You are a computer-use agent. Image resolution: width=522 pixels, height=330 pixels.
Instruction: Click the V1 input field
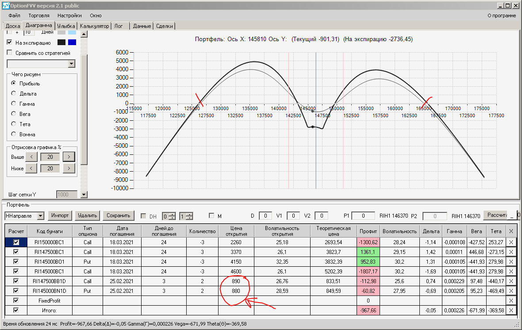tap(293, 216)
